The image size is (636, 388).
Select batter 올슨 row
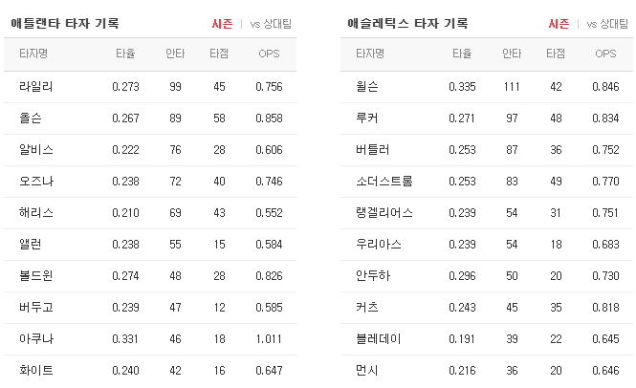(x=150, y=119)
